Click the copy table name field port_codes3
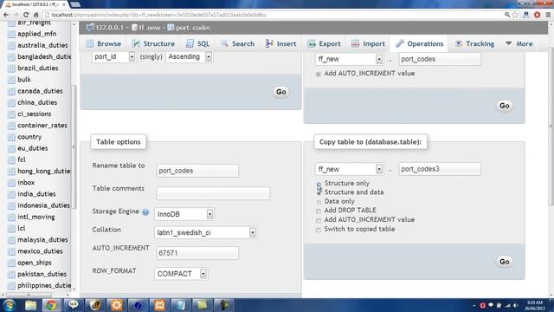 pyautogui.click(x=440, y=169)
